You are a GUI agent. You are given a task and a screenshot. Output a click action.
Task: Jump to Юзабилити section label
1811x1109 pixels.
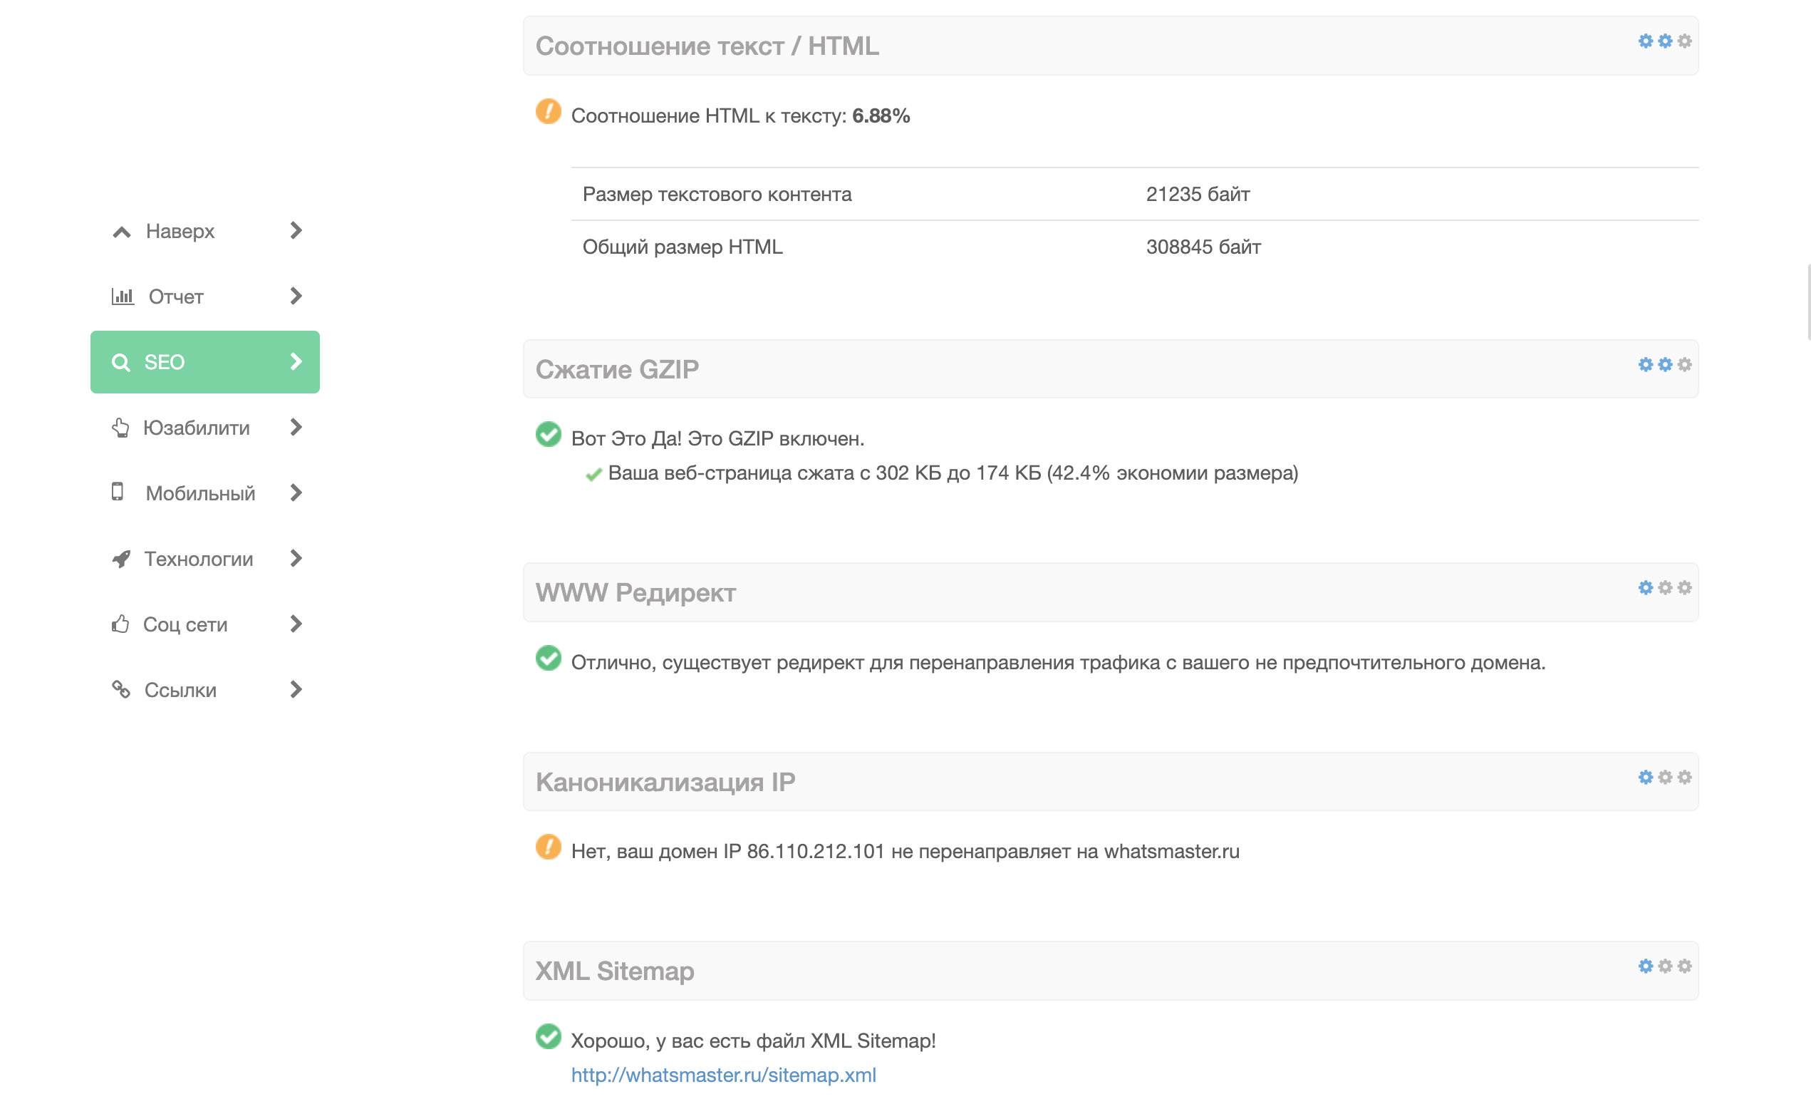click(196, 428)
